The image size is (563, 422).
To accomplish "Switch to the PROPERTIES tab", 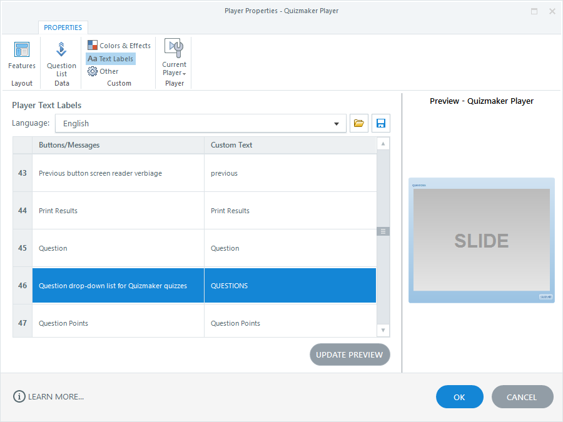I will (63, 28).
